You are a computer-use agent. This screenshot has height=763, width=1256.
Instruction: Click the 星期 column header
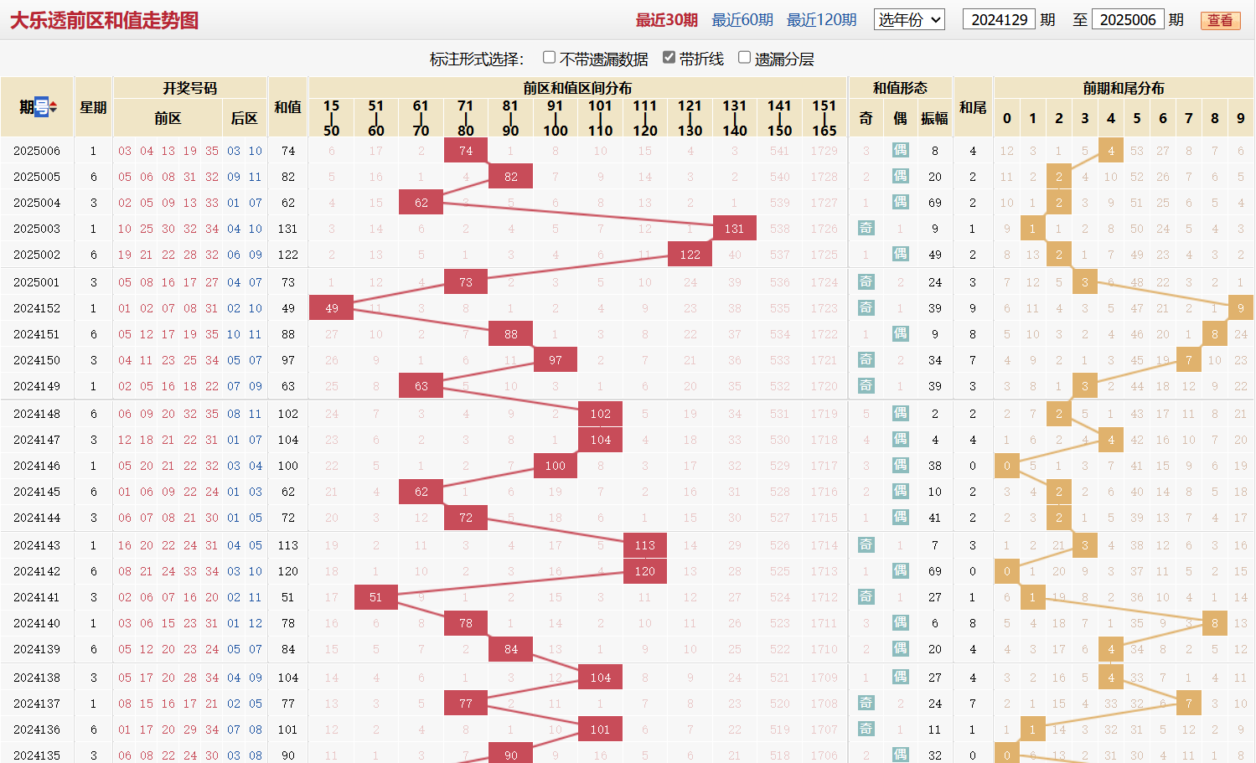pos(93,107)
